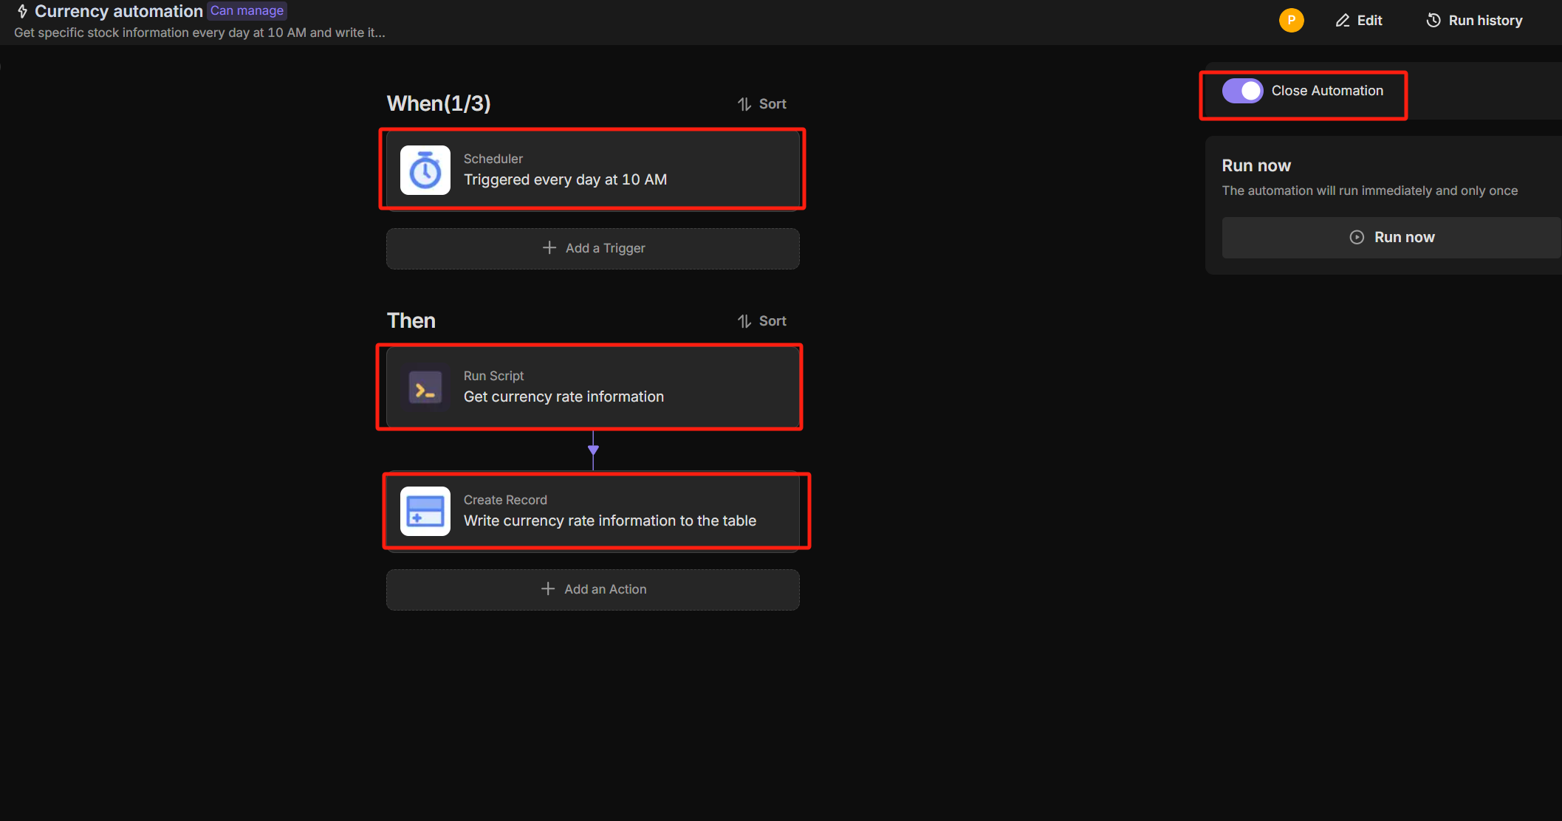
Task: Click Add an Action button
Action: point(594,588)
